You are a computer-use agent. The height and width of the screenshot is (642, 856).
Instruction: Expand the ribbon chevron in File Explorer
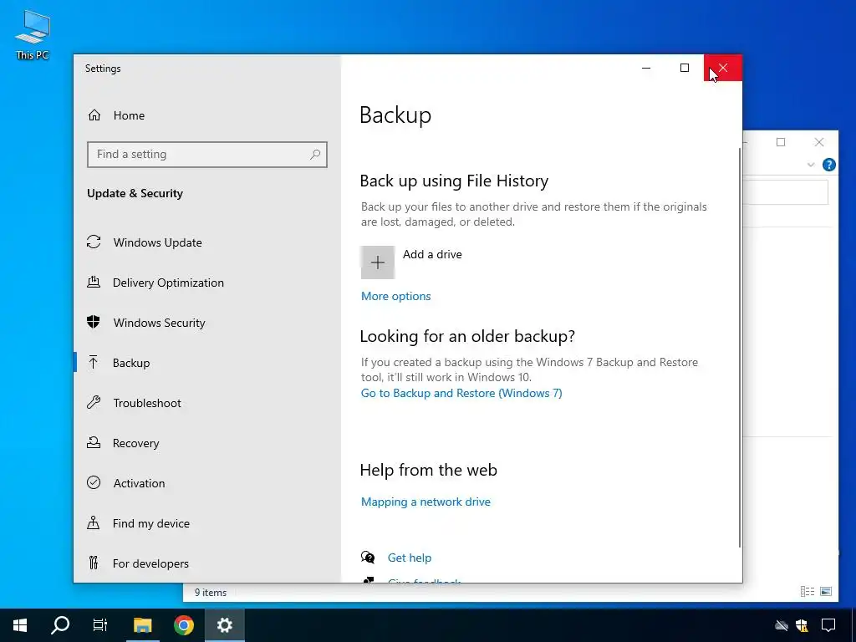(x=811, y=165)
